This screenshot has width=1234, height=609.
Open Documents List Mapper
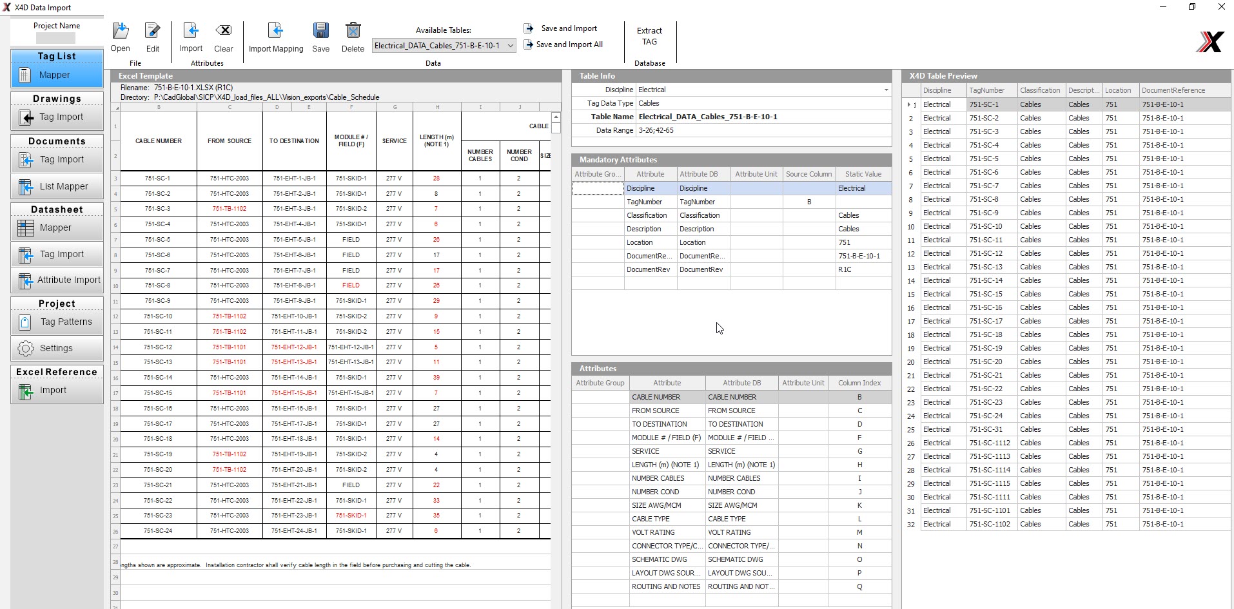[x=57, y=187]
